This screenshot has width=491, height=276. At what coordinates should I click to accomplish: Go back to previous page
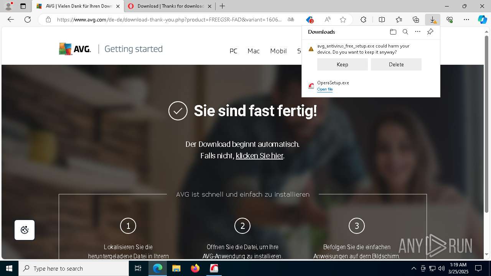(x=11, y=20)
